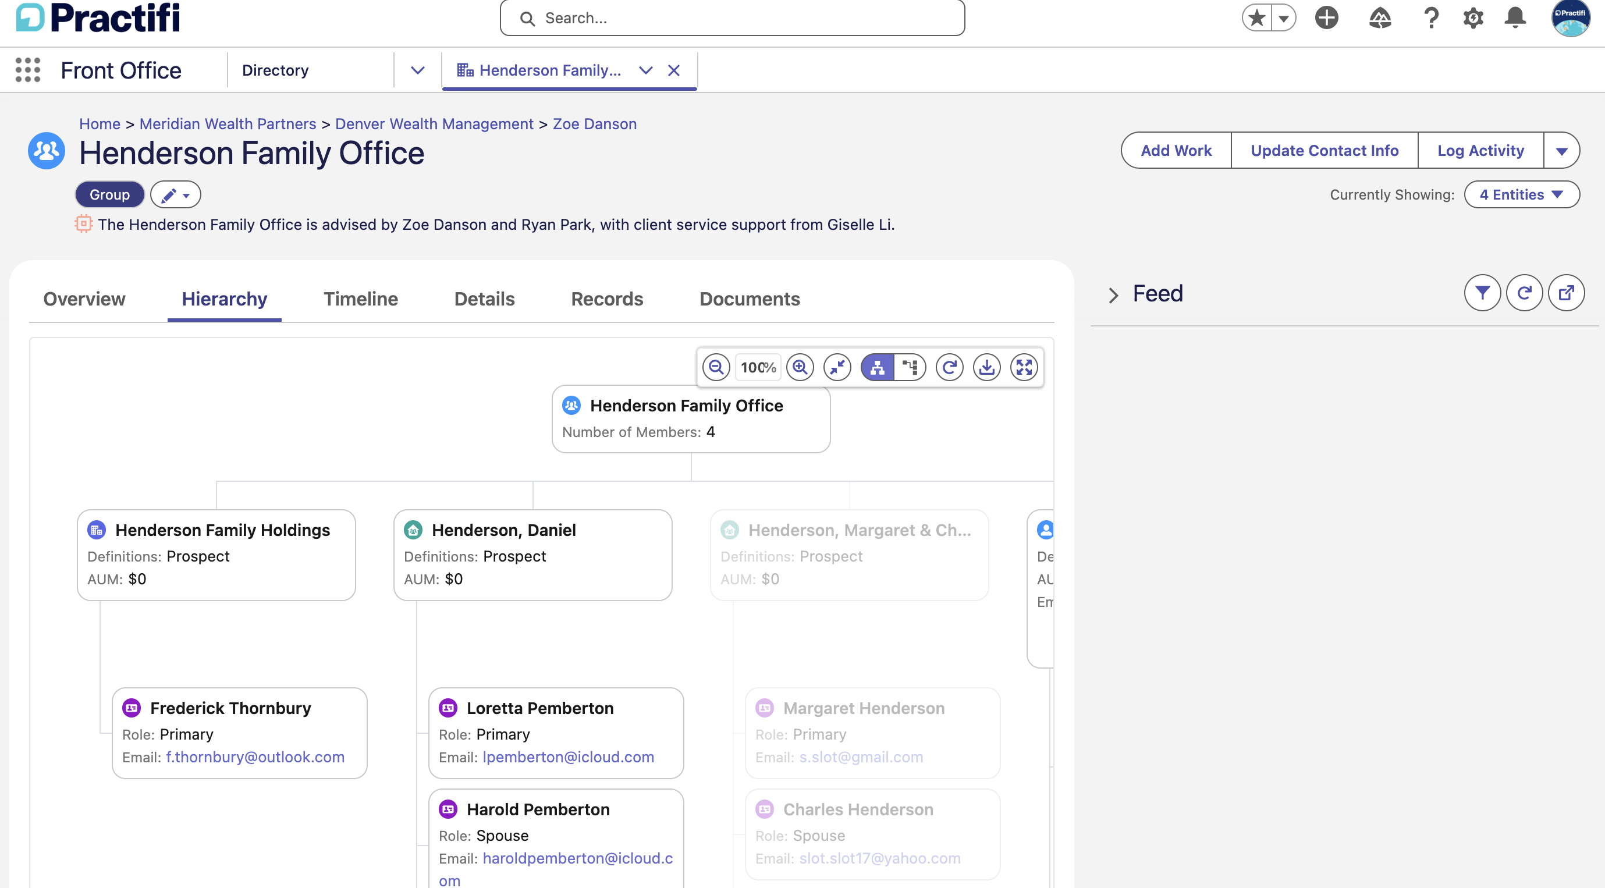Click the Loretta Pemberton contact icon
The width and height of the screenshot is (1605, 888).
pos(448,708)
